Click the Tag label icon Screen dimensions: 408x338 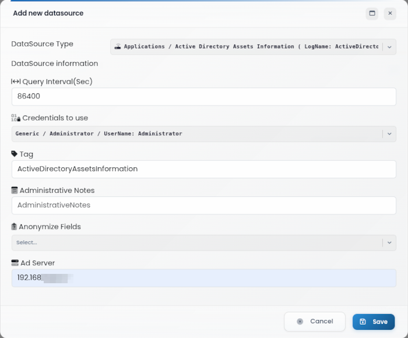pos(15,154)
